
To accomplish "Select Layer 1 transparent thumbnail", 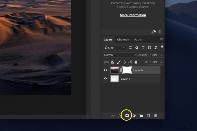I will (115, 79).
